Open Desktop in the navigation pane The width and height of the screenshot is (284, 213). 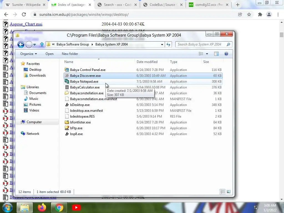(35, 70)
